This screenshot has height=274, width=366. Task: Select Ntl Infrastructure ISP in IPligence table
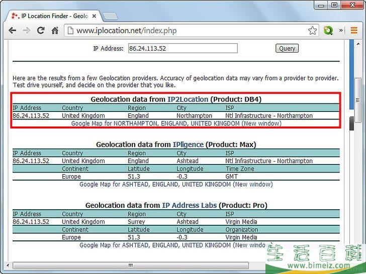coord(269,161)
